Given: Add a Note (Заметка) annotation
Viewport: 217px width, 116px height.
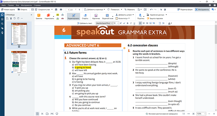Looking at the screenshot, I should pyautogui.click(x=39, y=16).
